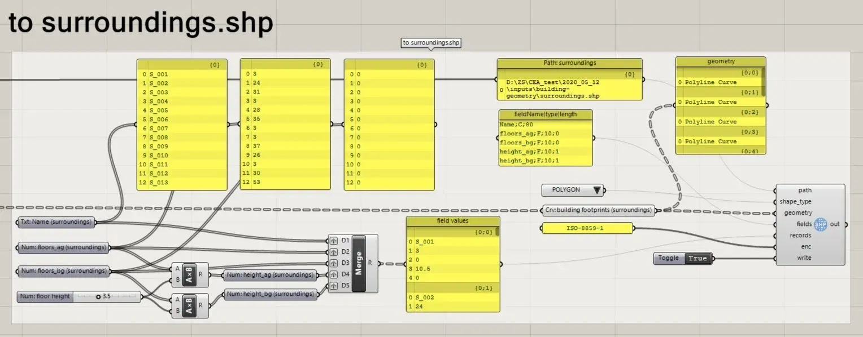
Task: Click the Toggle component's label
Action: point(669,258)
